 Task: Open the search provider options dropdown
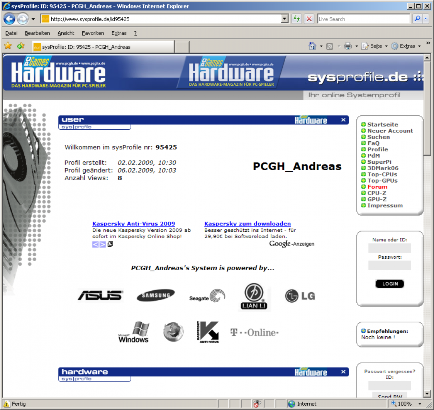pyautogui.click(x=426, y=19)
